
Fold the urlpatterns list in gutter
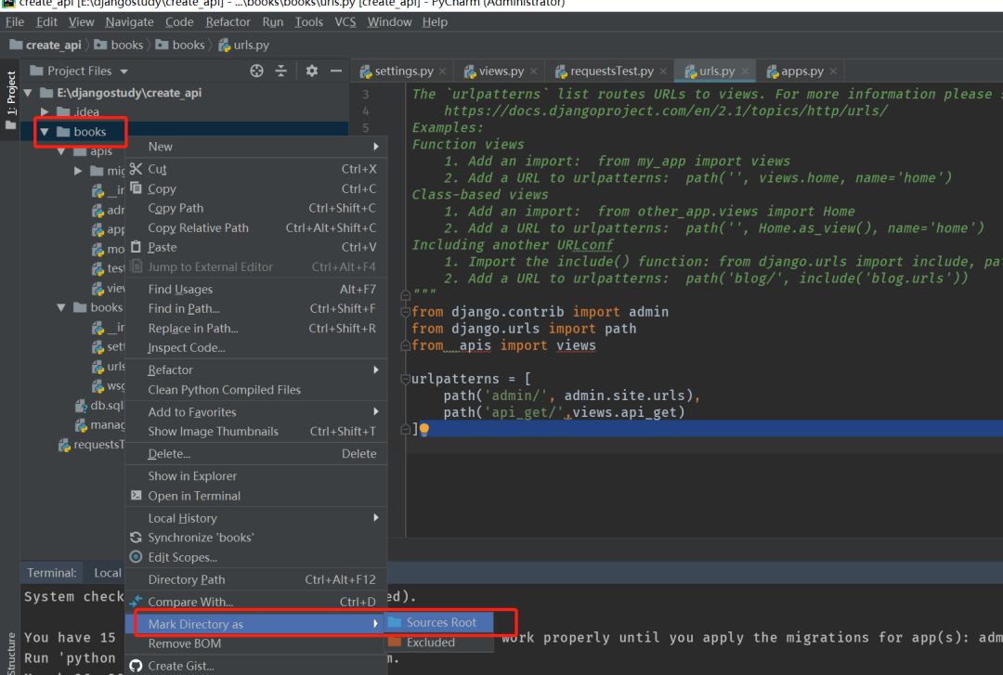[x=405, y=379]
